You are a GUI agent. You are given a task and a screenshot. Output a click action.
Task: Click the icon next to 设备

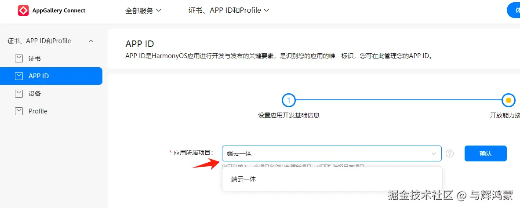[19, 94]
